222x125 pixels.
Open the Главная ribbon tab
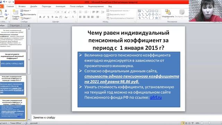point(10,6)
